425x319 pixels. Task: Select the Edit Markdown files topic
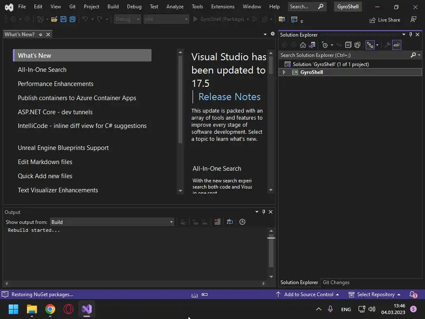tap(45, 162)
